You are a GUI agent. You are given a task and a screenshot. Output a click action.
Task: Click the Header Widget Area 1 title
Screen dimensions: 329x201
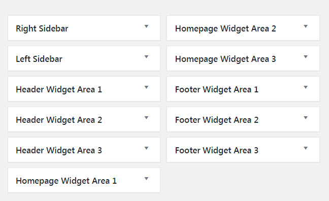[x=59, y=90]
